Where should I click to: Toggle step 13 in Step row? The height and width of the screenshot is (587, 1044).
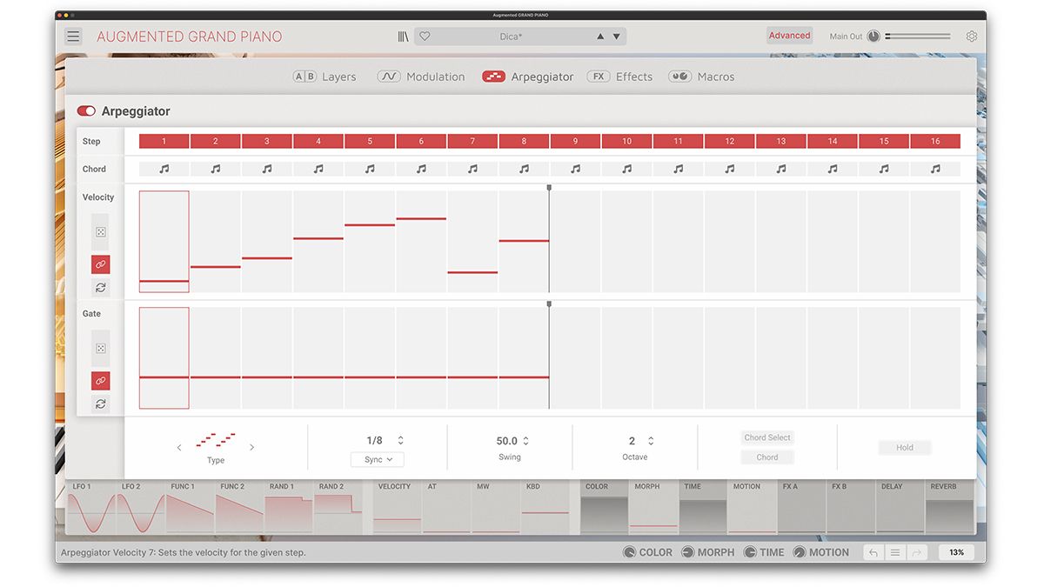781,141
